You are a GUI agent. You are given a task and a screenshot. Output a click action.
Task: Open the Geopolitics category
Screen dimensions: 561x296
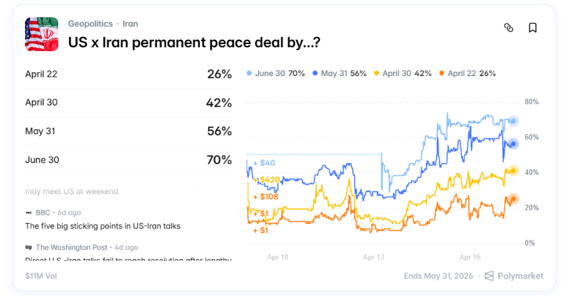90,24
